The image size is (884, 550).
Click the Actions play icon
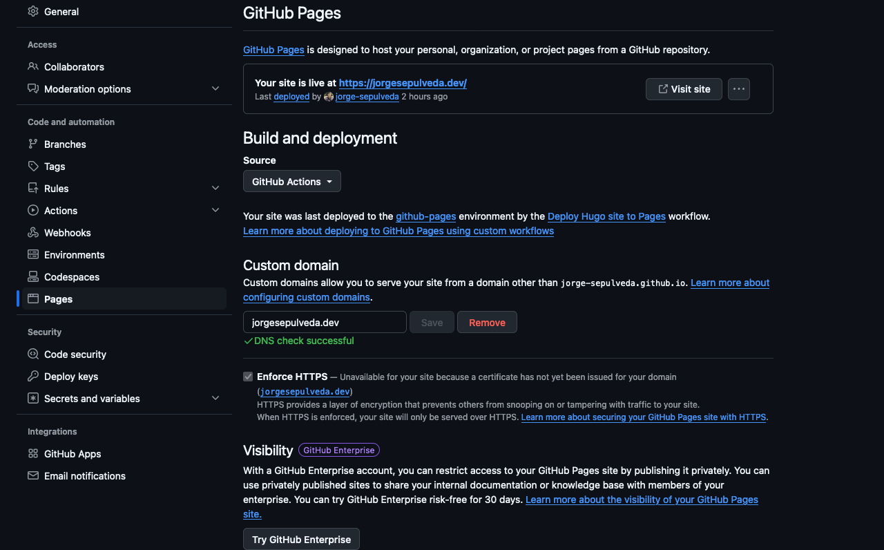point(33,211)
